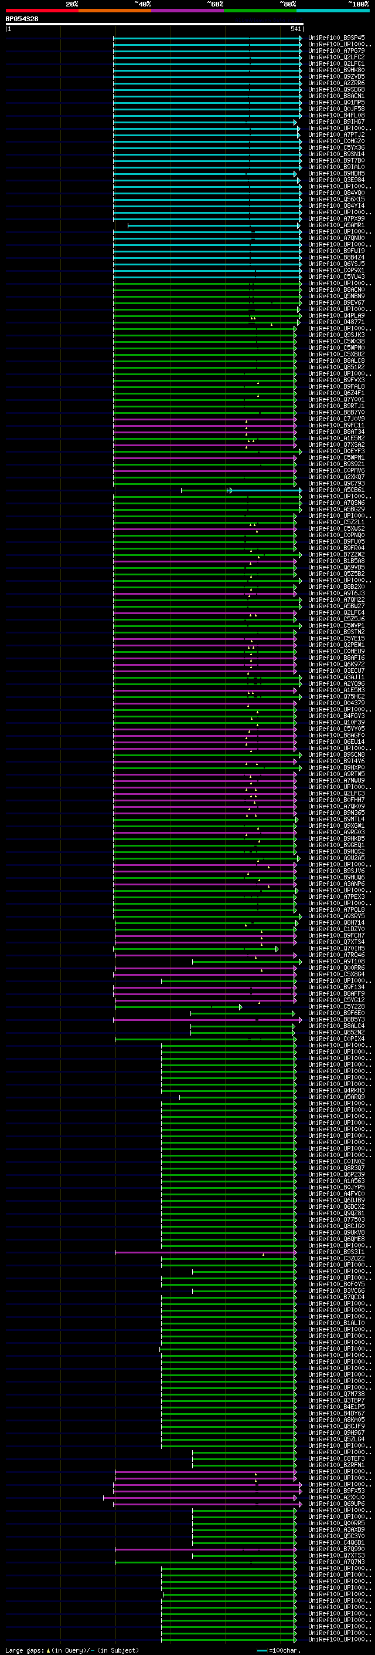Select the UniRef100_B7ZZW2 entry
This screenshot has height=1655, width=375.
336,554
